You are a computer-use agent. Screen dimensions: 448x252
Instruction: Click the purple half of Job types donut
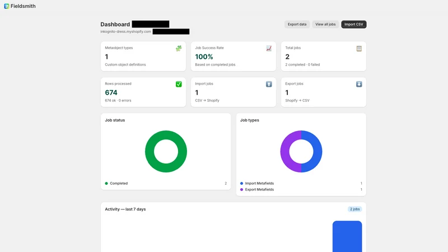coord(285,151)
